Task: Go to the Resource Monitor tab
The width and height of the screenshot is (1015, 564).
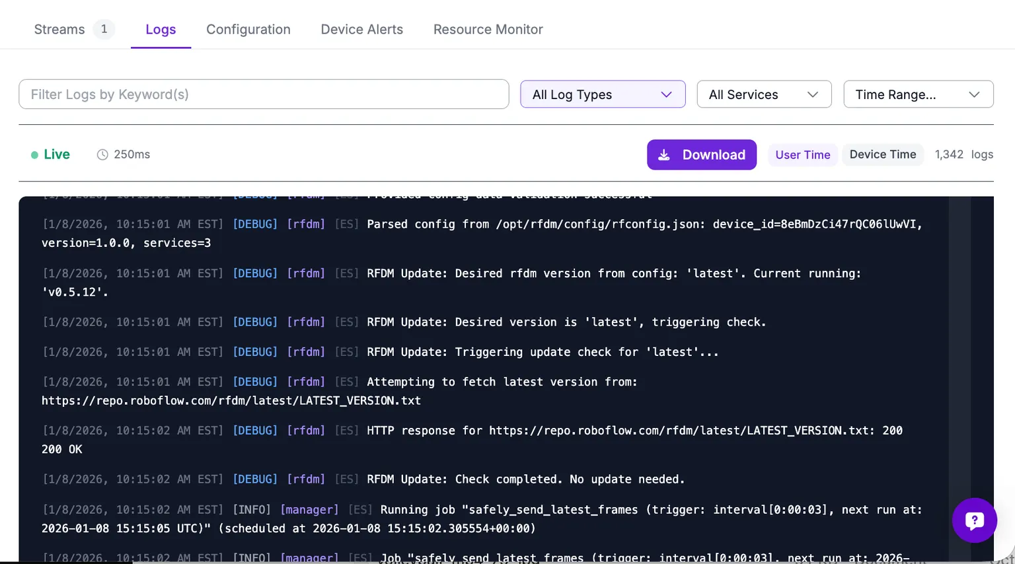Action: tap(488, 29)
